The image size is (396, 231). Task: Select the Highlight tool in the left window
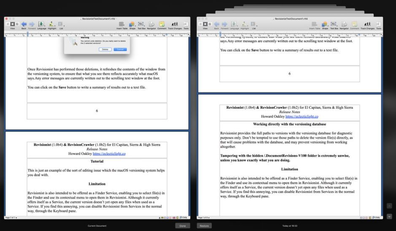click(52, 24)
